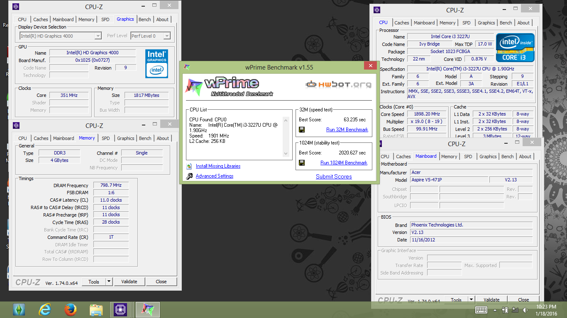Open the Caches tab in the Memory window
Viewport: 567px width, 318px height.
coord(41,138)
